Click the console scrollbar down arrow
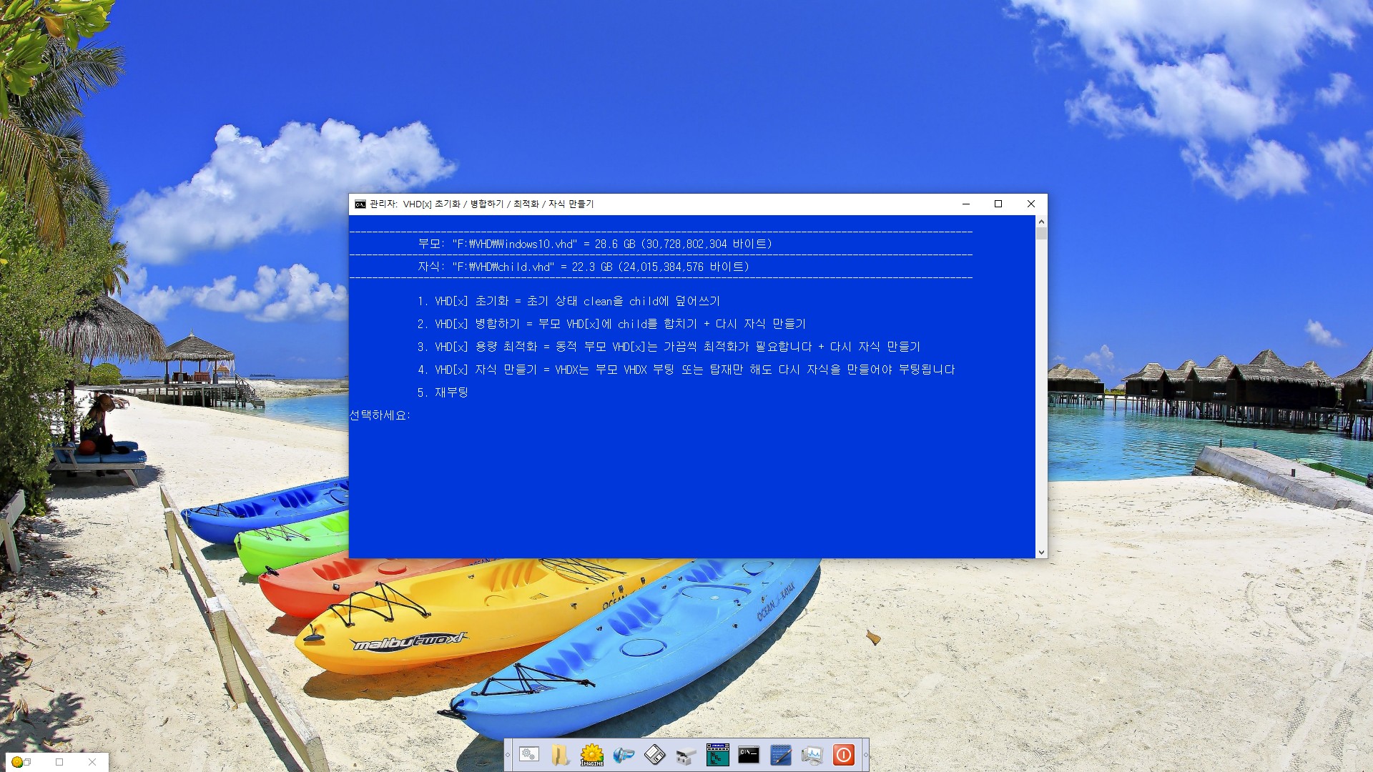Viewport: 1373px width, 772px height. (x=1041, y=552)
